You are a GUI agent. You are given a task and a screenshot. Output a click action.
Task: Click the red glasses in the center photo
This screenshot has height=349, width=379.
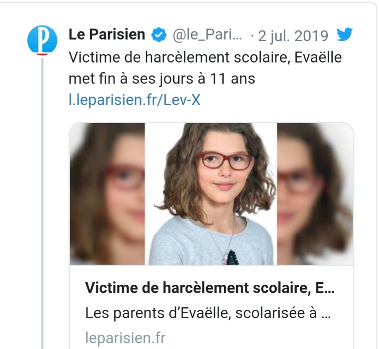(225, 161)
